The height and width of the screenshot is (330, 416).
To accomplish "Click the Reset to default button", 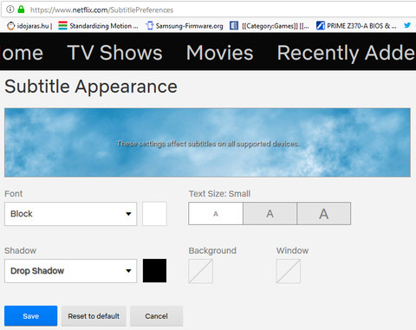I will [x=94, y=316].
